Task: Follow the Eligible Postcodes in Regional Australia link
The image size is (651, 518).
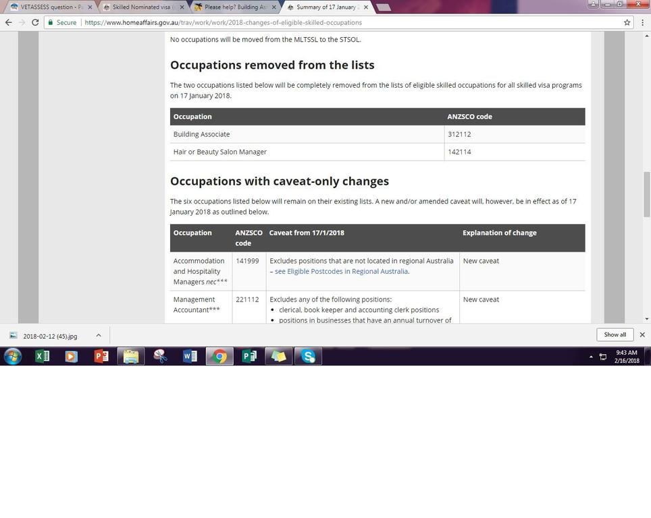Action: click(341, 271)
